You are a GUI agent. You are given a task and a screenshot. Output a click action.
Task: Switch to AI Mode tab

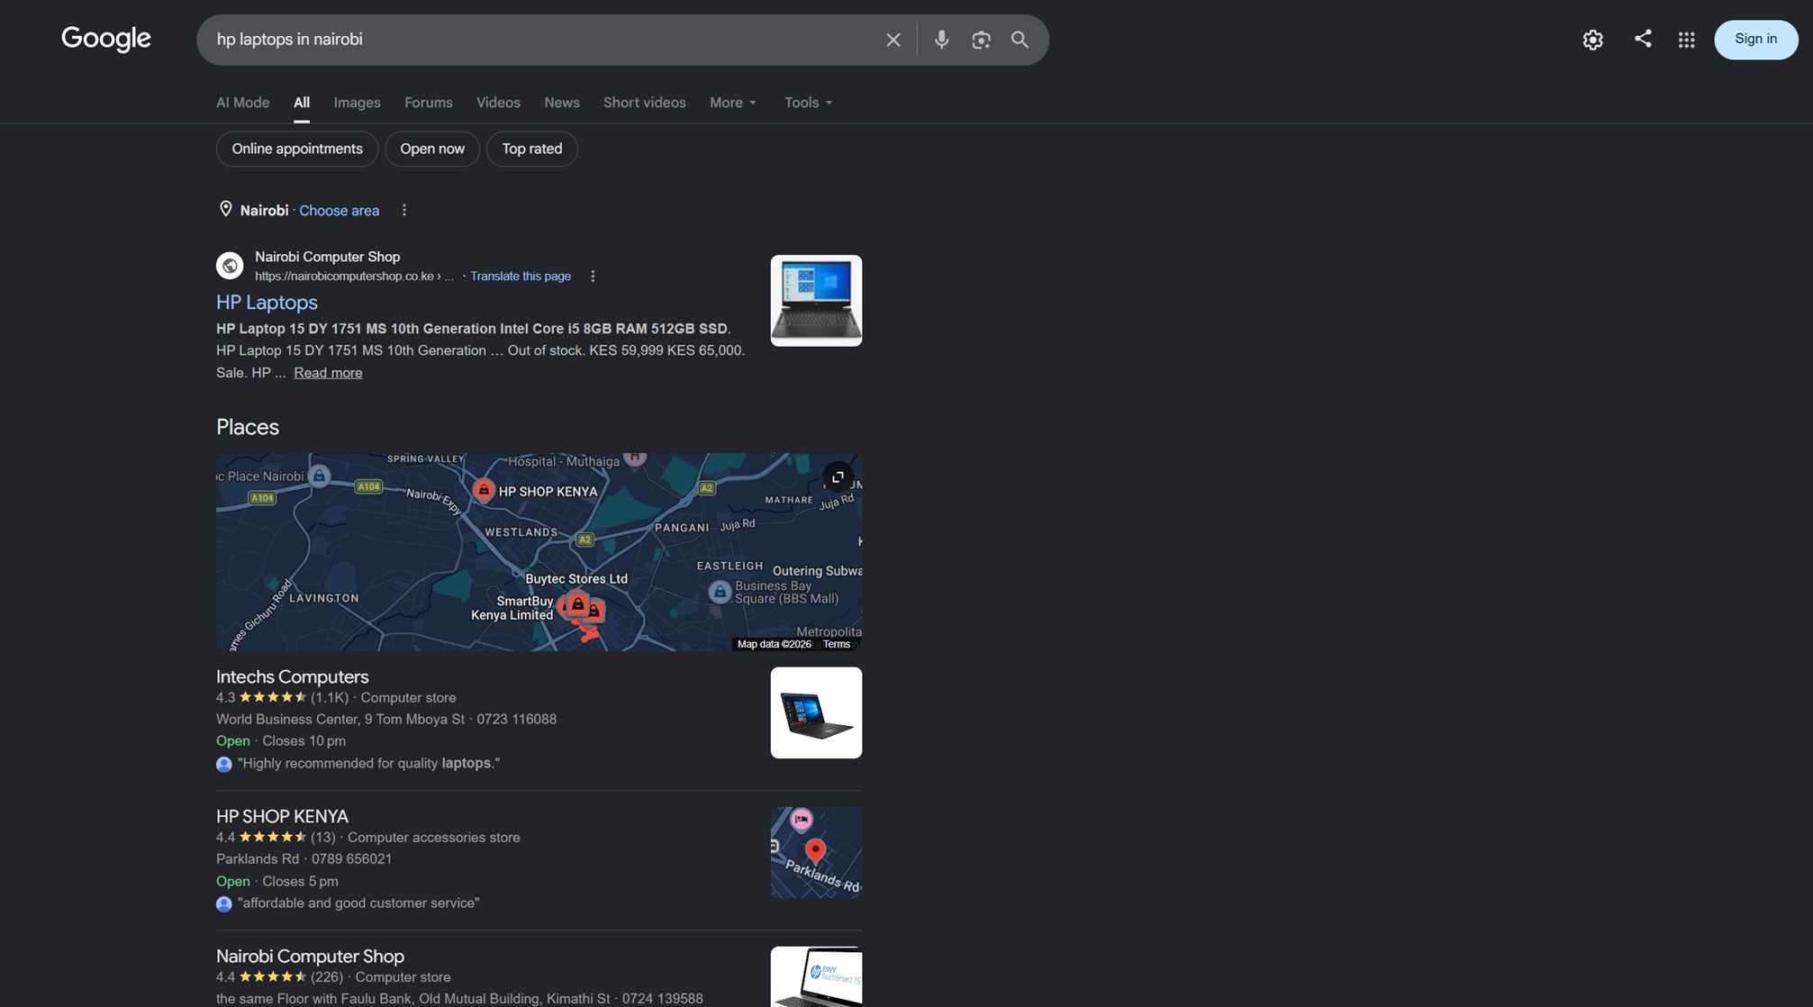(x=242, y=103)
